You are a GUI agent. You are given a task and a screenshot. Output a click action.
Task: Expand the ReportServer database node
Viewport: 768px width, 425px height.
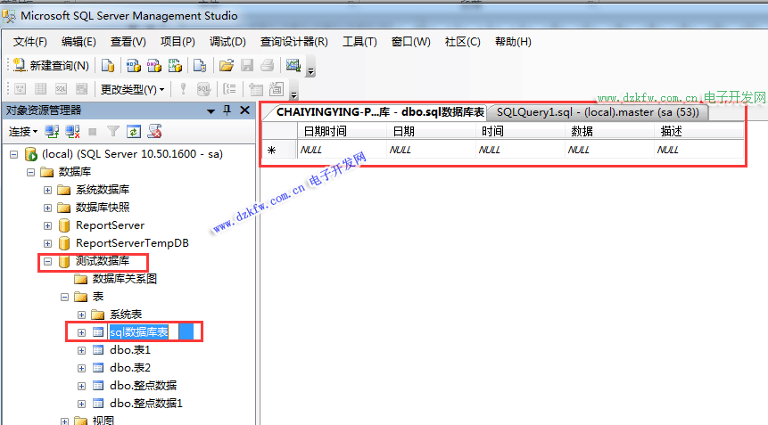coord(48,225)
